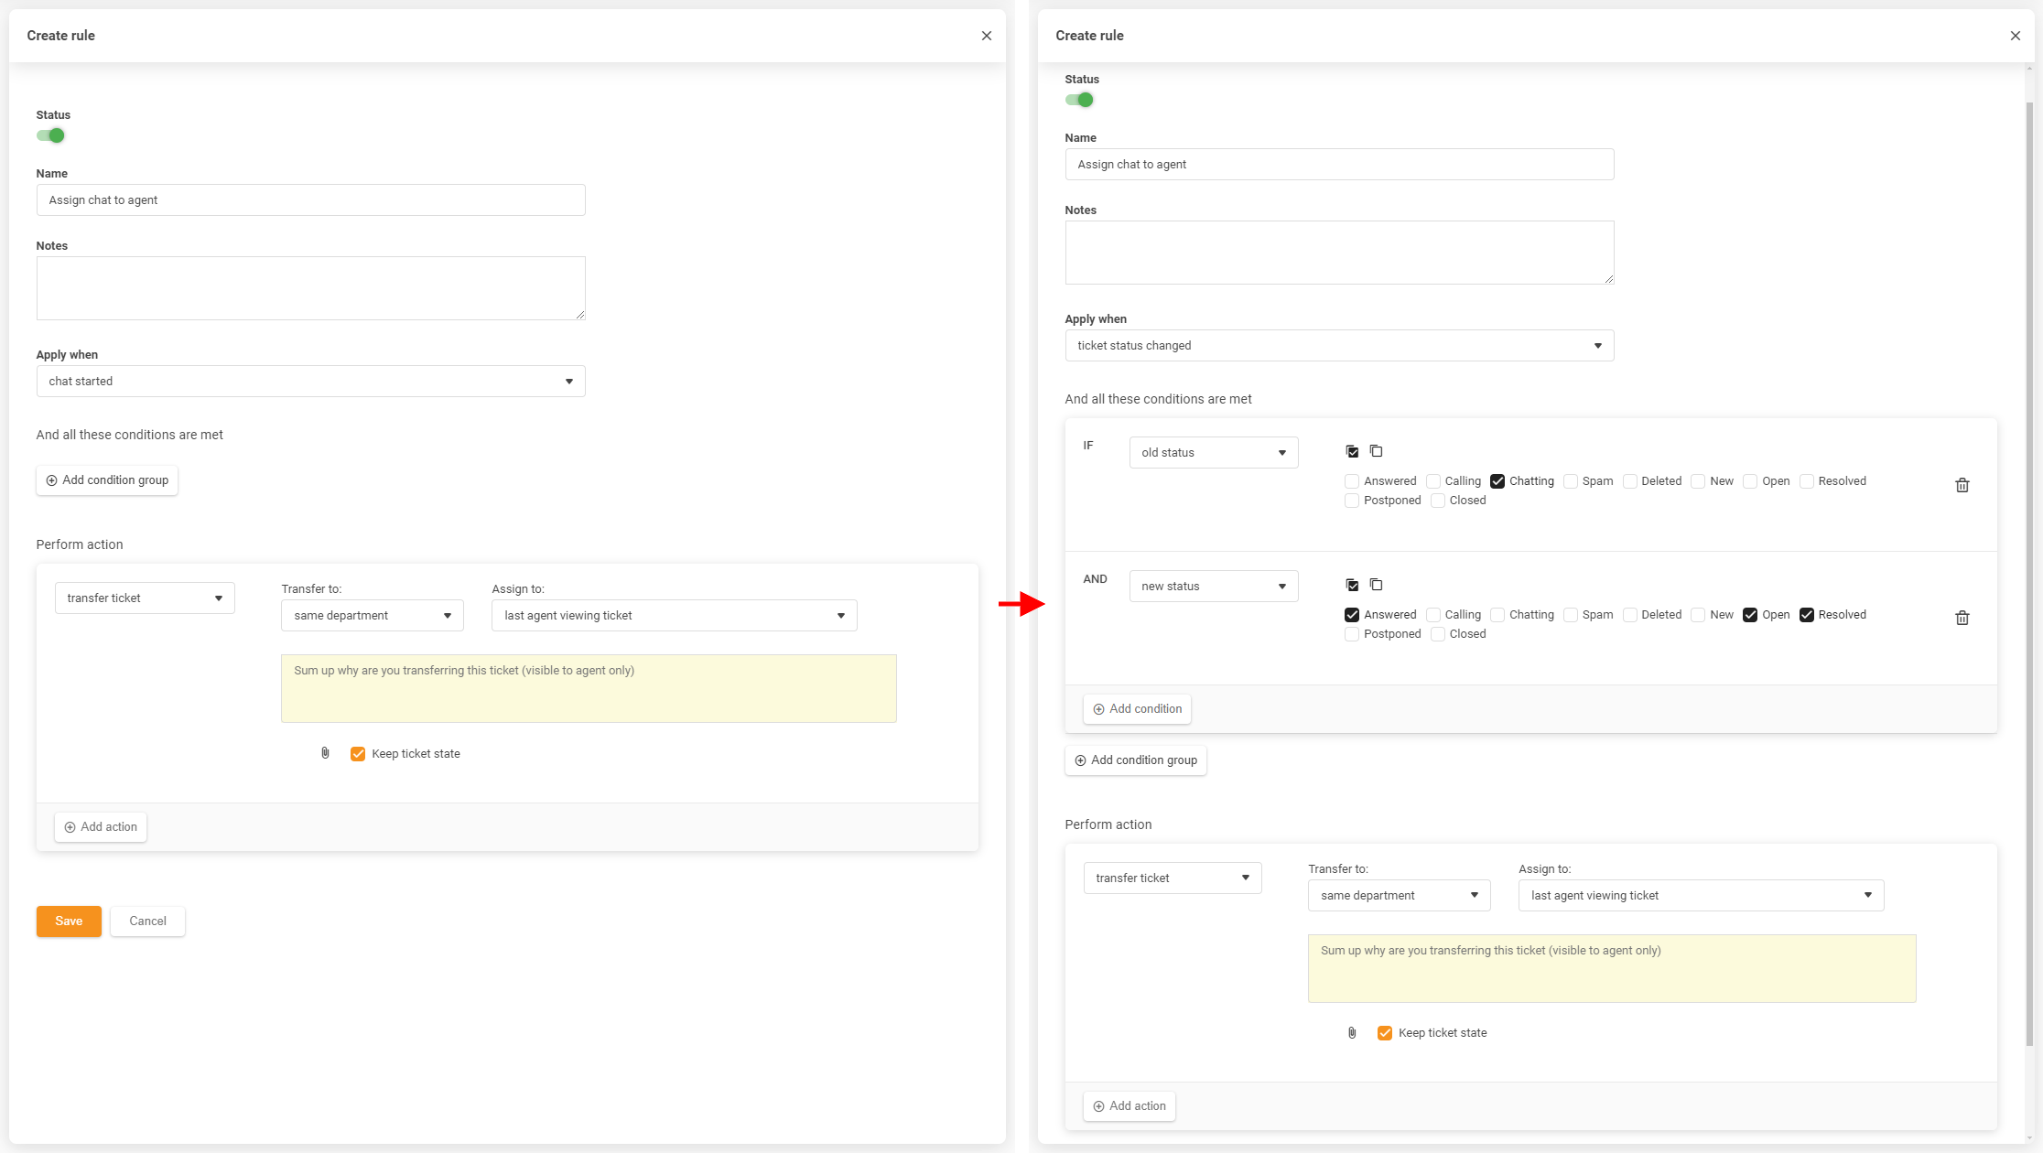Delete the new status condition via trash icon
Image resolution: width=2043 pixels, height=1153 pixels.
pyautogui.click(x=1962, y=618)
